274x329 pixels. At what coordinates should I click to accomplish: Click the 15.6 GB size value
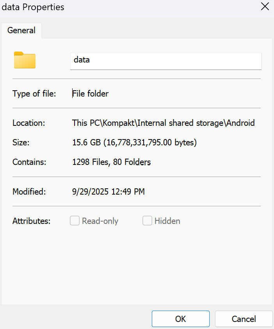[134, 143]
